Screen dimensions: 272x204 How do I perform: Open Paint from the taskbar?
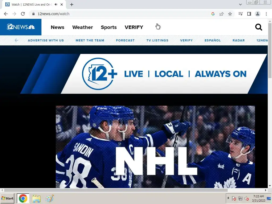pos(49,199)
